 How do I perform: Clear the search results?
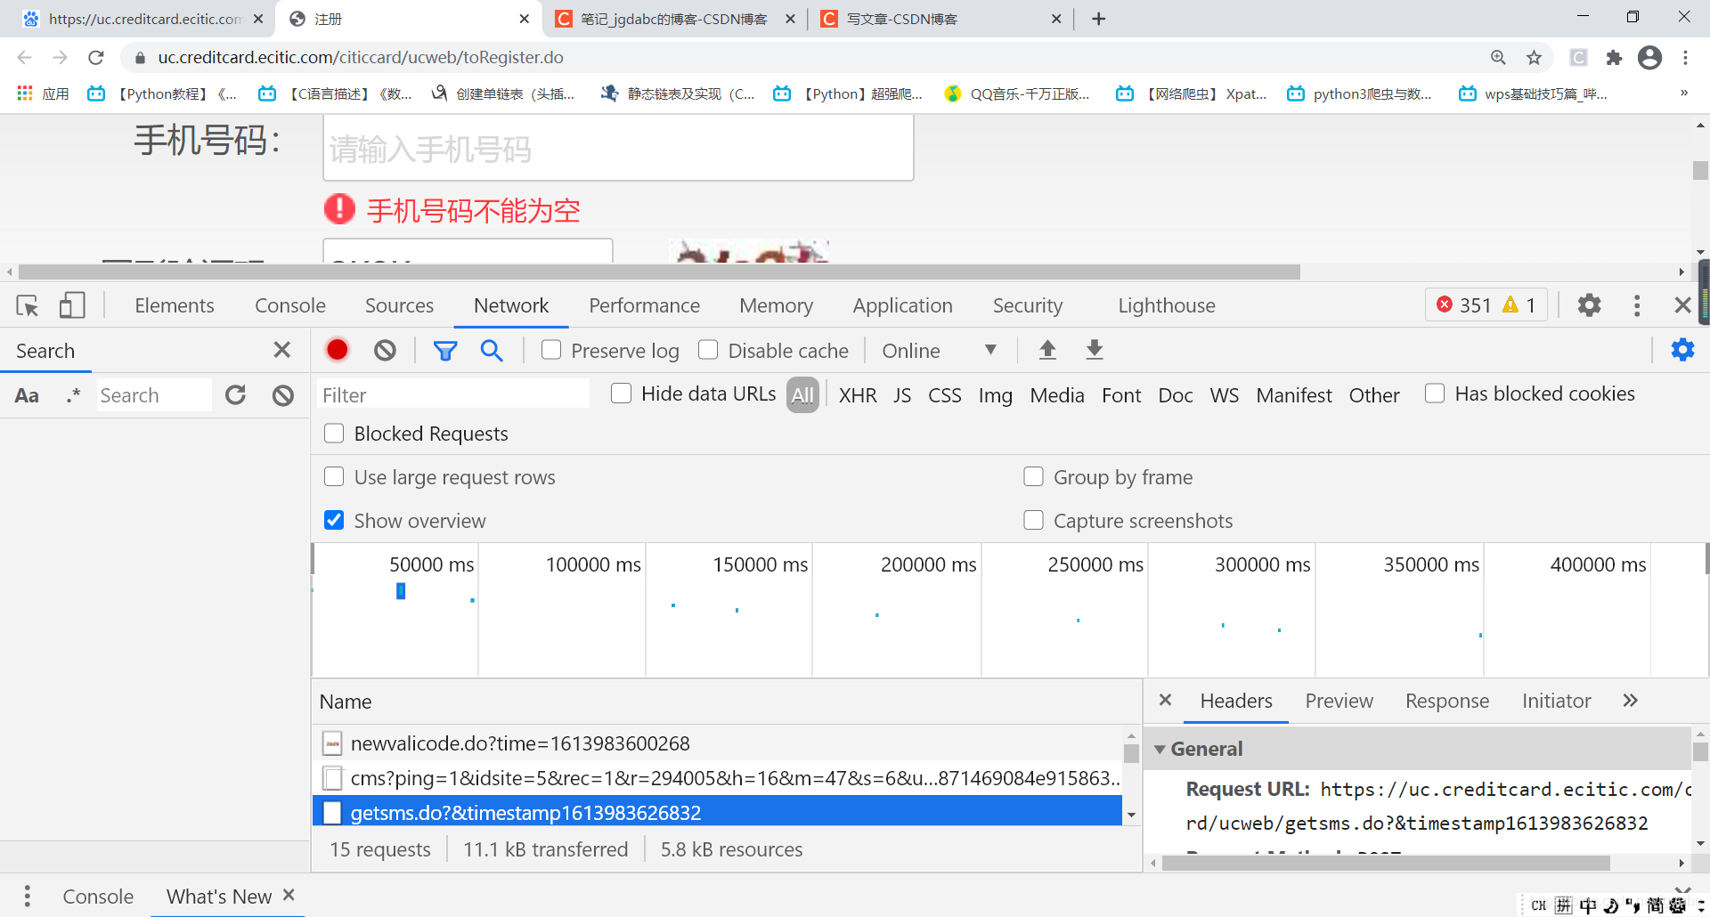tap(283, 394)
